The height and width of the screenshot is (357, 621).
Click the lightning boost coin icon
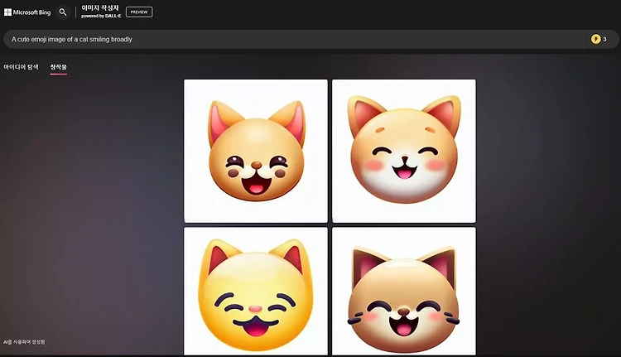(595, 39)
